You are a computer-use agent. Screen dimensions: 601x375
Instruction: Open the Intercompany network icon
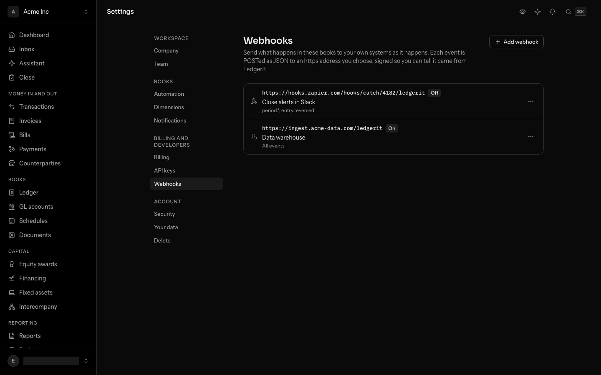(12, 307)
